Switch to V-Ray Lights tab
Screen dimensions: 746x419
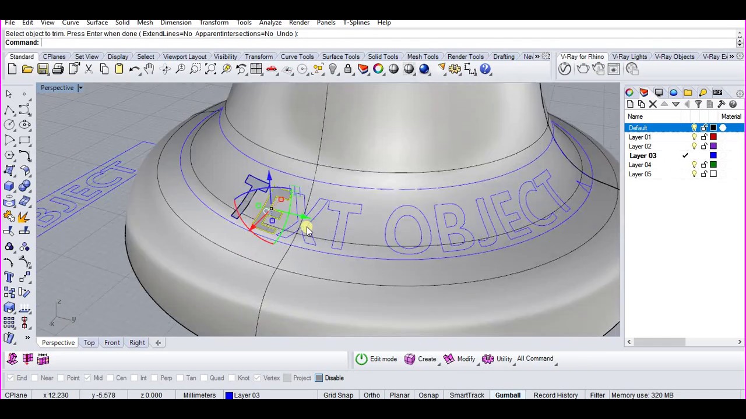[629, 56]
